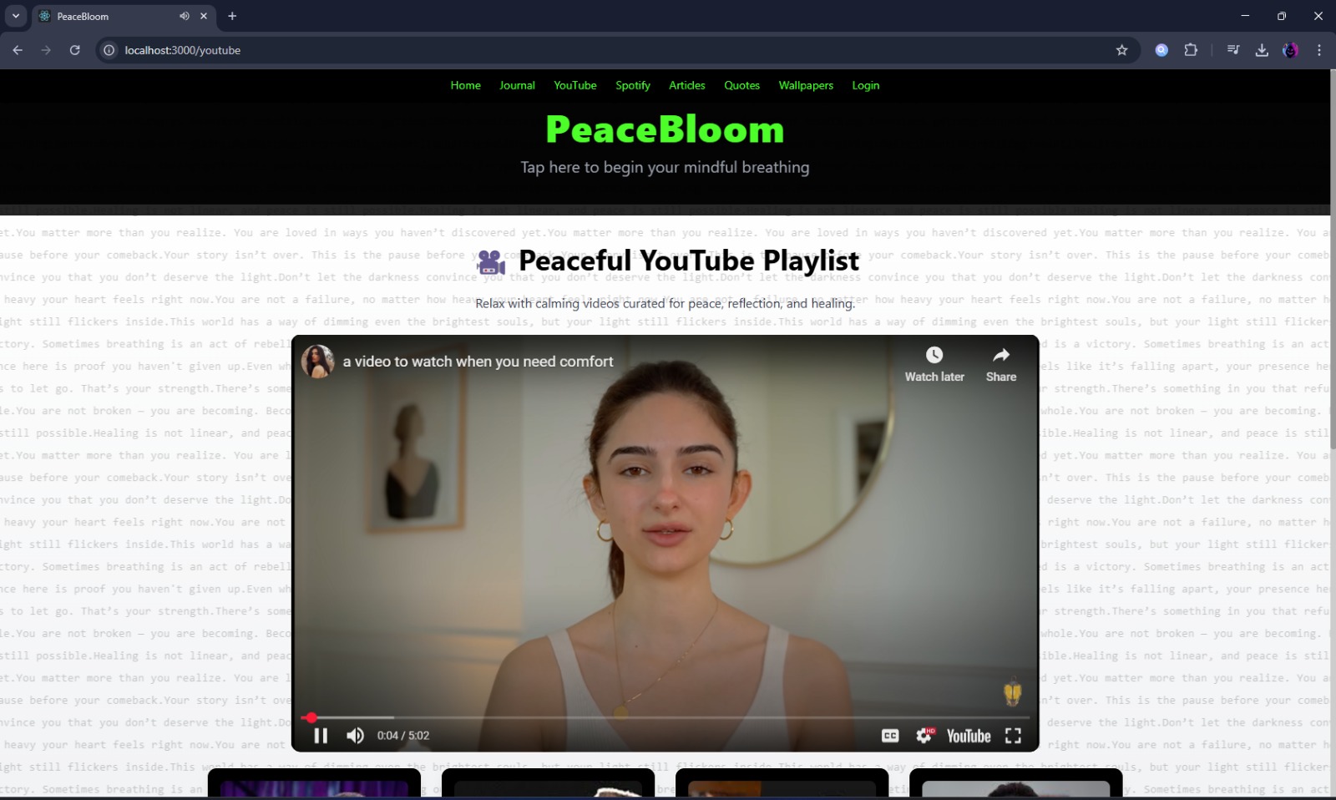Click blue circular extension icon in toolbar
The height and width of the screenshot is (800, 1336).
click(x=1161, y=50)
